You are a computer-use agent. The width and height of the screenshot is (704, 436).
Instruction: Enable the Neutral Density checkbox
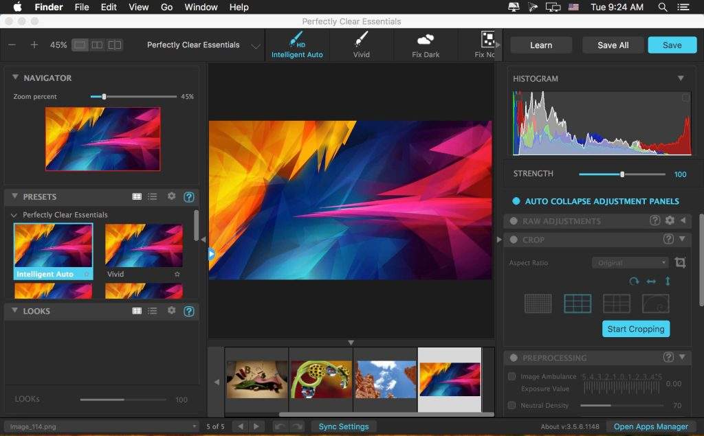point(511,405)
